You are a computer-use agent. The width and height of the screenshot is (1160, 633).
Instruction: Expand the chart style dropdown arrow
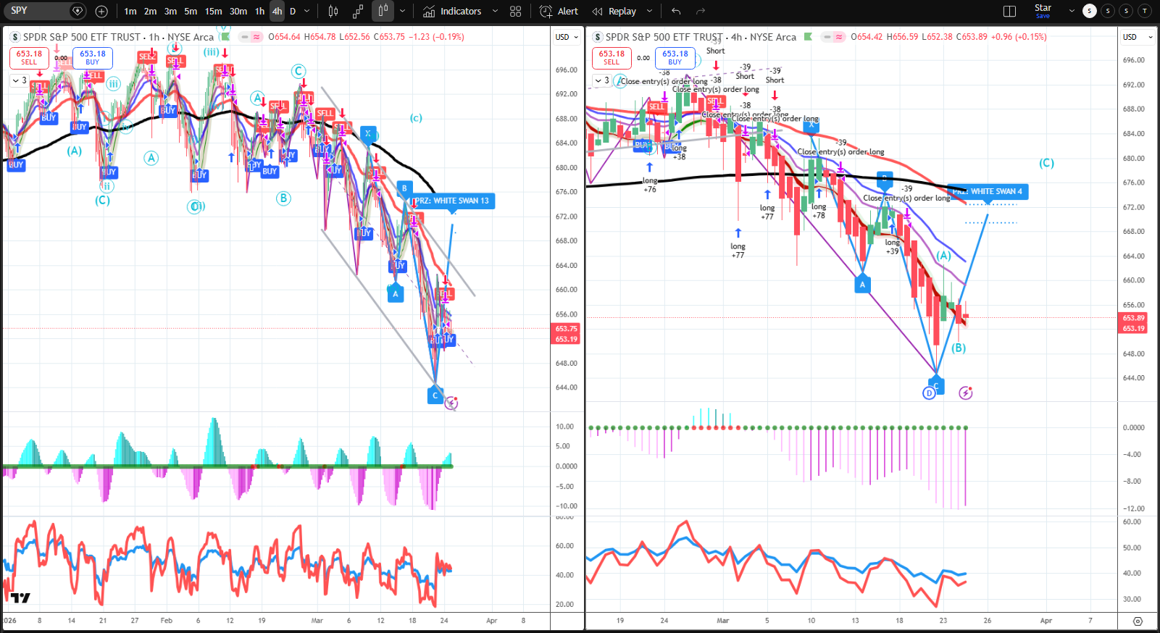[403, 11]
